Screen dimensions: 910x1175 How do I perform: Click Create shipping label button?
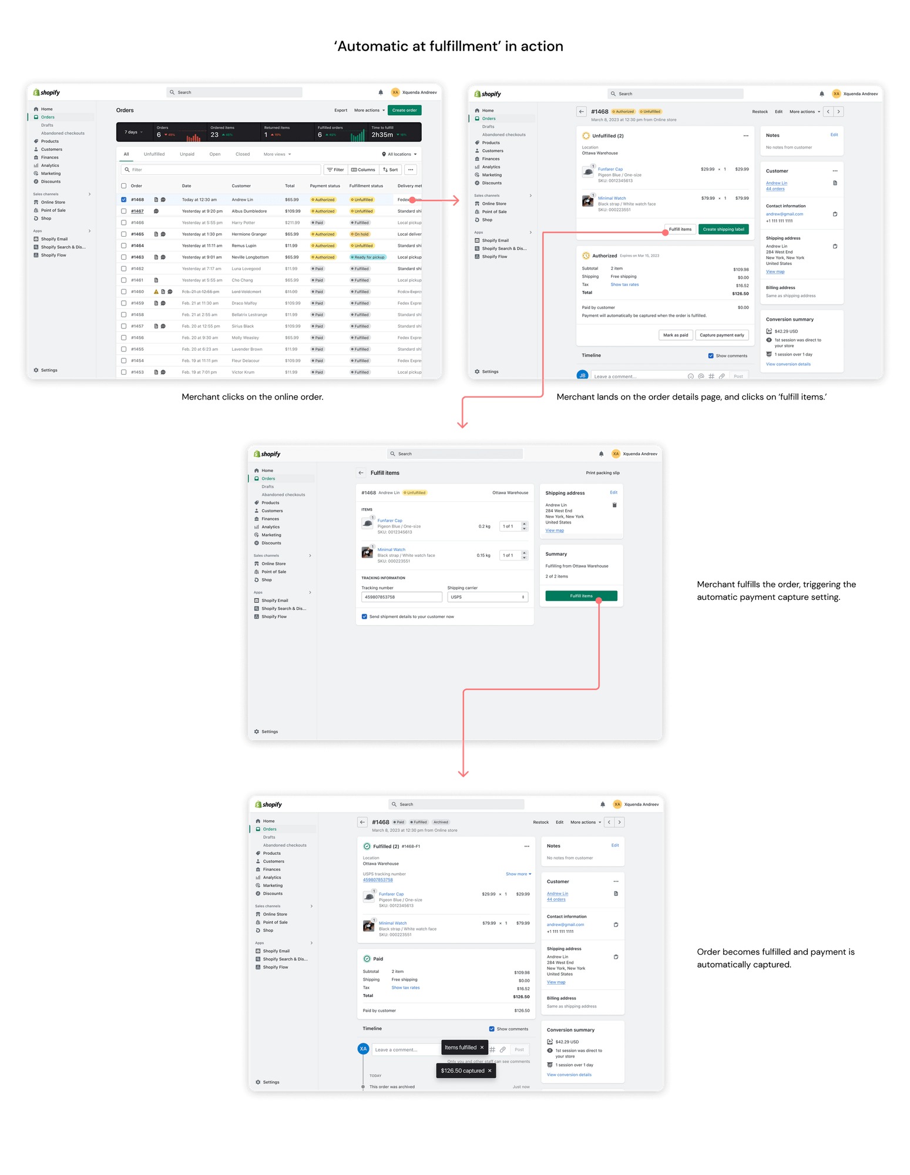tap(724, 229)
